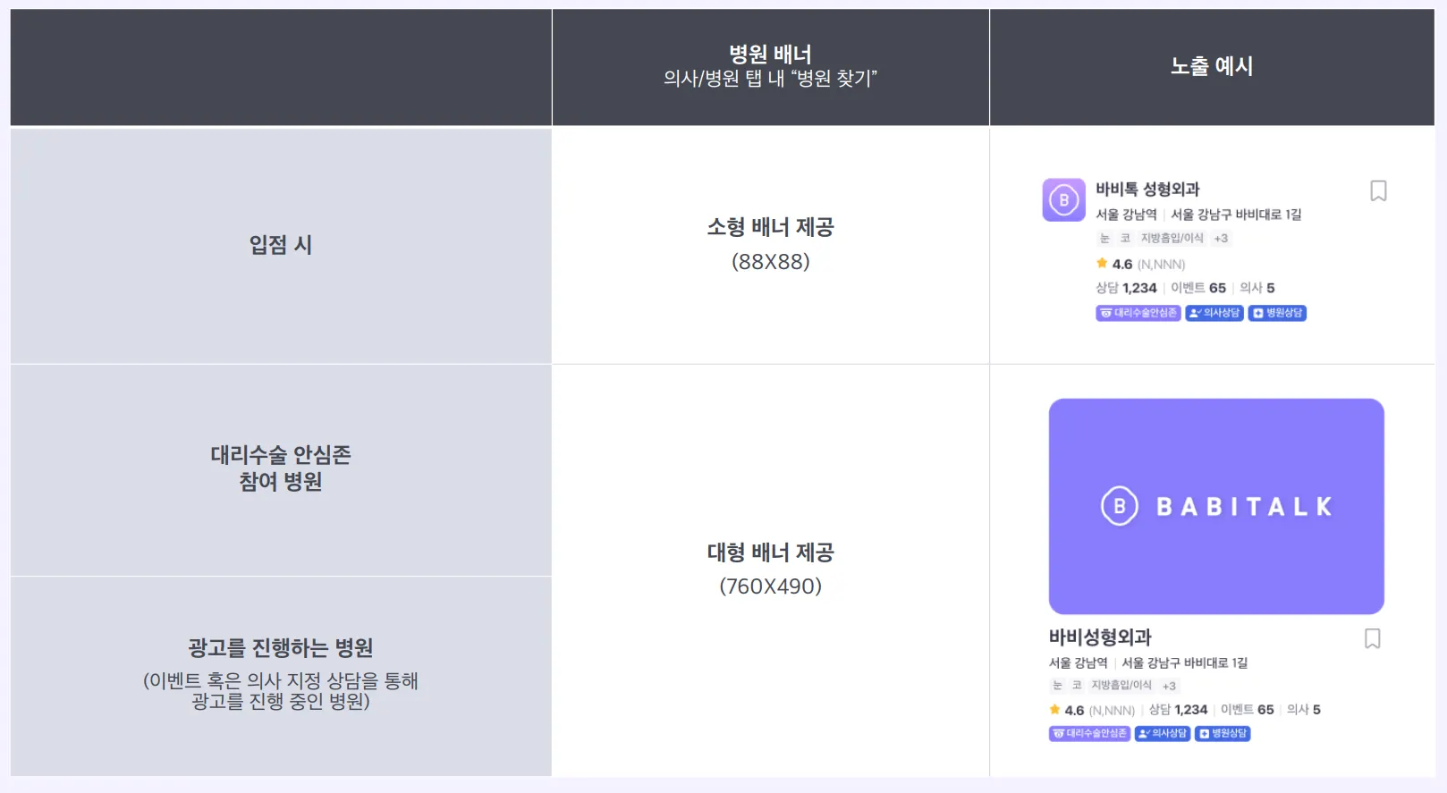The width and height of the screenshot is (1447, 793).
Task: Select the 지방흡입/이식 tag in small listing
Action: tap(1172, 239)
